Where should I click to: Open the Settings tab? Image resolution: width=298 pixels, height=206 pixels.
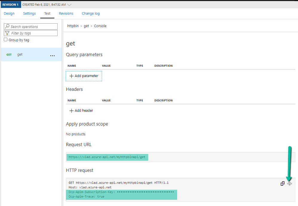pyautogui.click(x=29, y=13)
